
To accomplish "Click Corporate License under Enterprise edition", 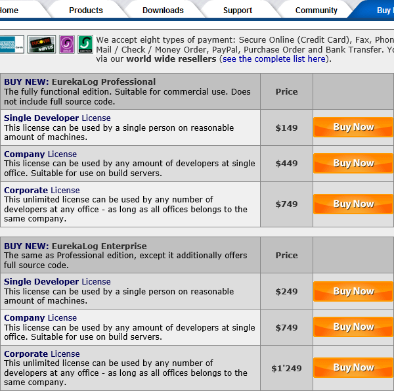I will [41, 354].
